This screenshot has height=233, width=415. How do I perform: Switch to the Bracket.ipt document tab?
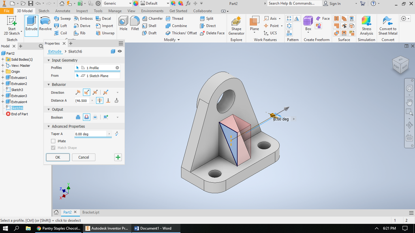click(91, 212)
